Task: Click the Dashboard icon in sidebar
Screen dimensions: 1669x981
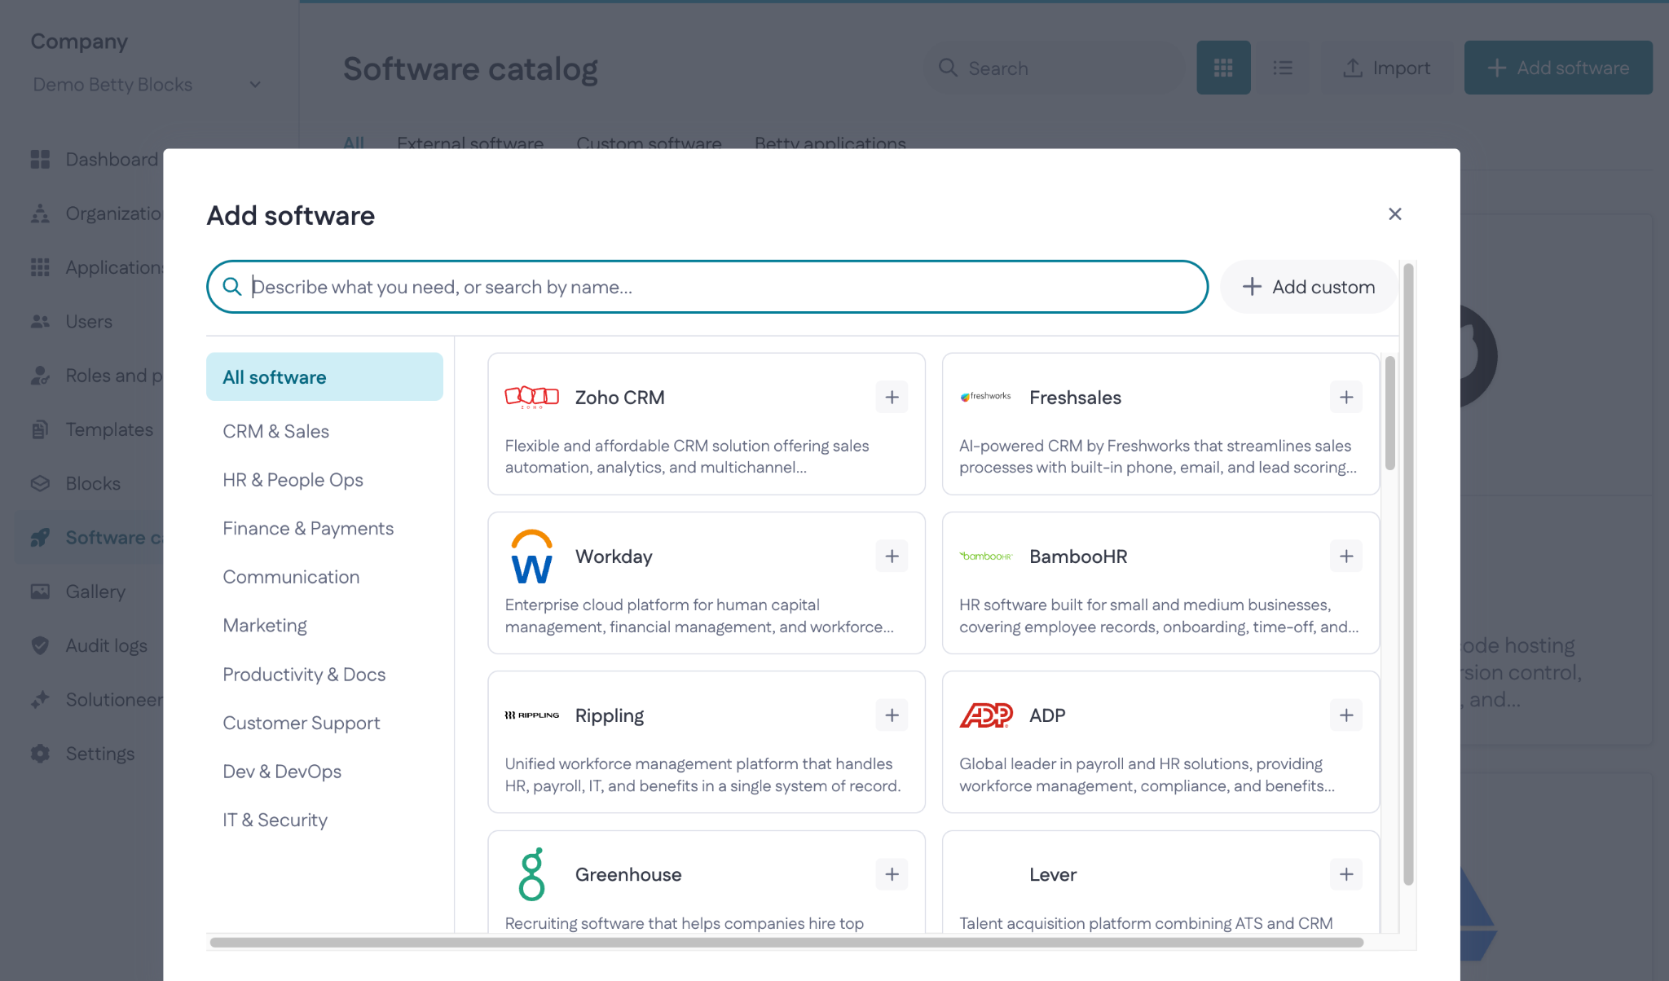Action: pos(40,160)
